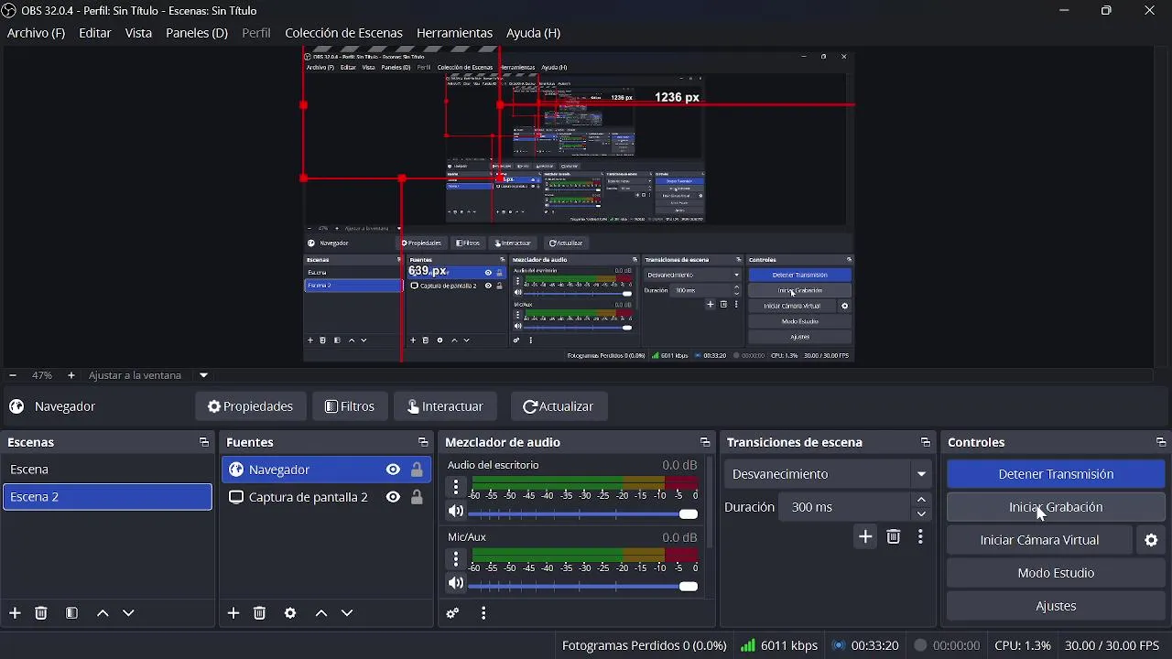Pop out the Controles dock panel
Screen dimensions: 1172x659
pos(1161,443)
